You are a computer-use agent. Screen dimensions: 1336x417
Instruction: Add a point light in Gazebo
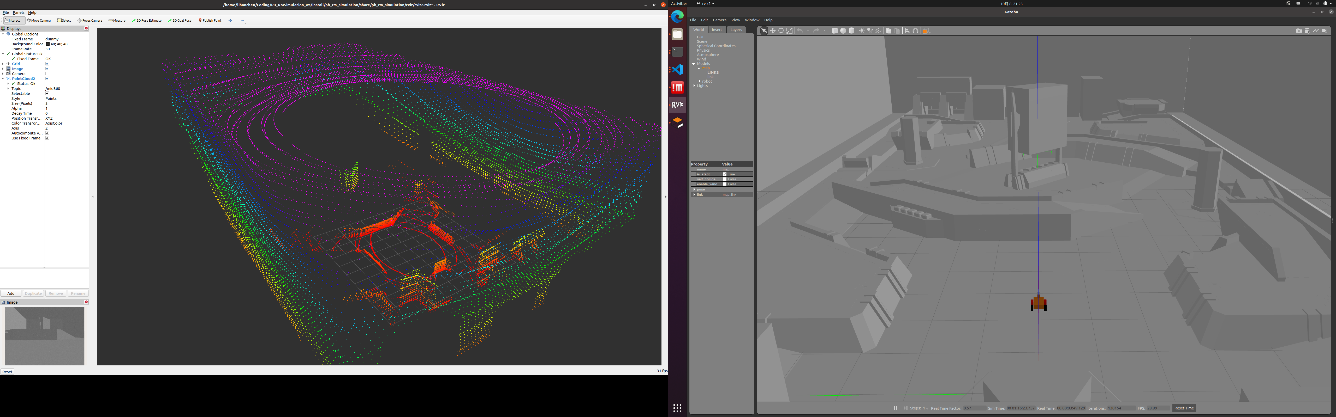pos(861,31)
